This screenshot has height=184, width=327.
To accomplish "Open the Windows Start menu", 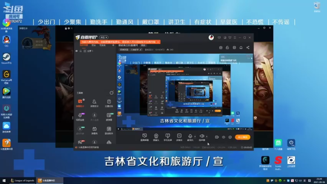I will [4, 180].
